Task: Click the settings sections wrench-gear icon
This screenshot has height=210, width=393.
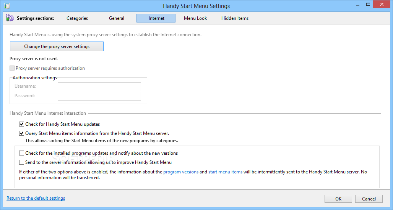Action: tap(10, 18)
